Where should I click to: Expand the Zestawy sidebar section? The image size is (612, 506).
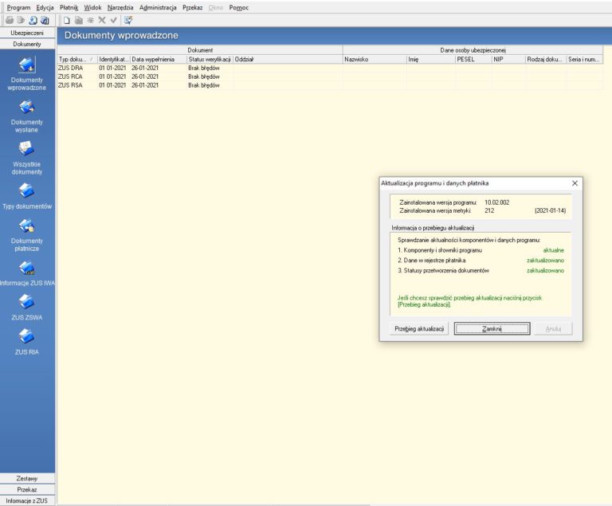27,478
